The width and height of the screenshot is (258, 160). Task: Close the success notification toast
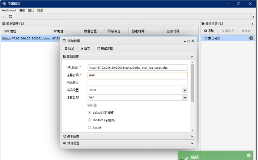pyautogui.click(x=249, y=155)
